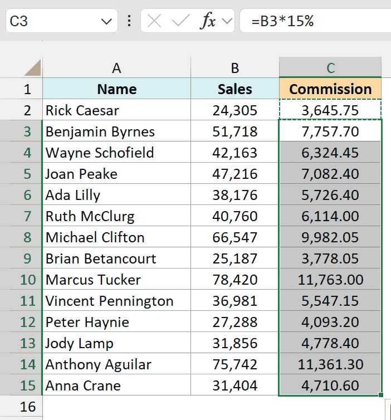This screenshot has width=391, height=420.
Task: Select the cell Wayne Schofield
Action: [116, 153]
